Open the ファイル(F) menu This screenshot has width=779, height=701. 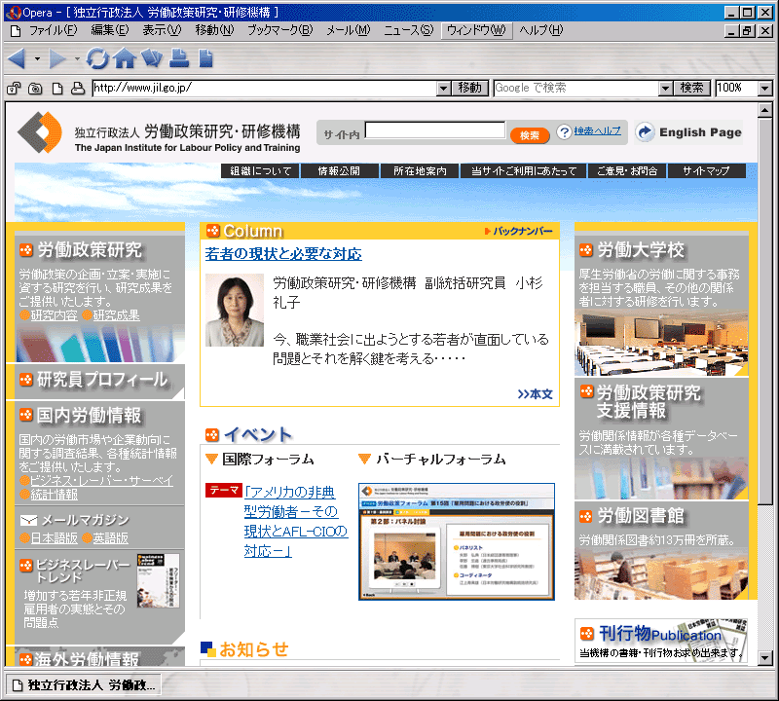[x=54, y=31]
